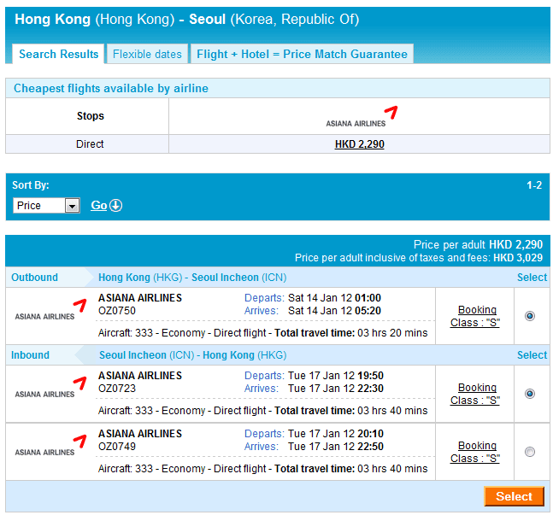Open Booking Class S link for OZ0749
This screenshot has height=515, width=553.
click(476, 452)
